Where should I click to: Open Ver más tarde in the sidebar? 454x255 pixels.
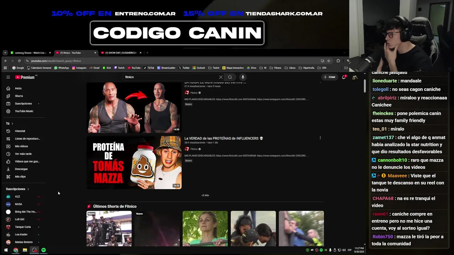point(23,154)
